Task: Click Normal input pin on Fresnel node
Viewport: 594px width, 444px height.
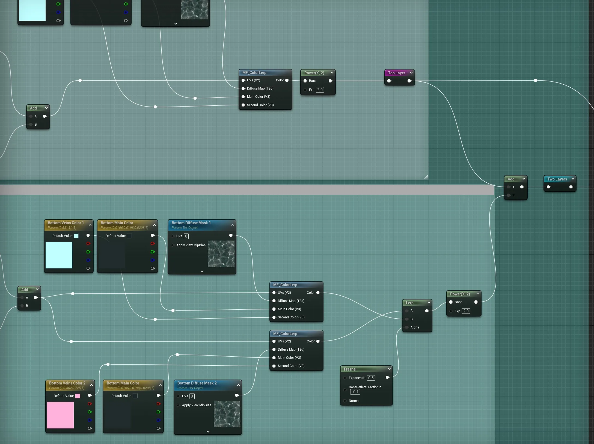Action: click(345, 401)
